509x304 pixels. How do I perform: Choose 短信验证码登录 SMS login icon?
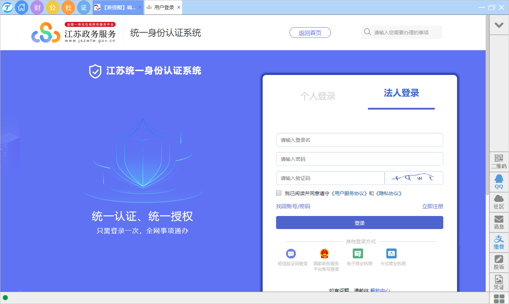coord(291,254)
